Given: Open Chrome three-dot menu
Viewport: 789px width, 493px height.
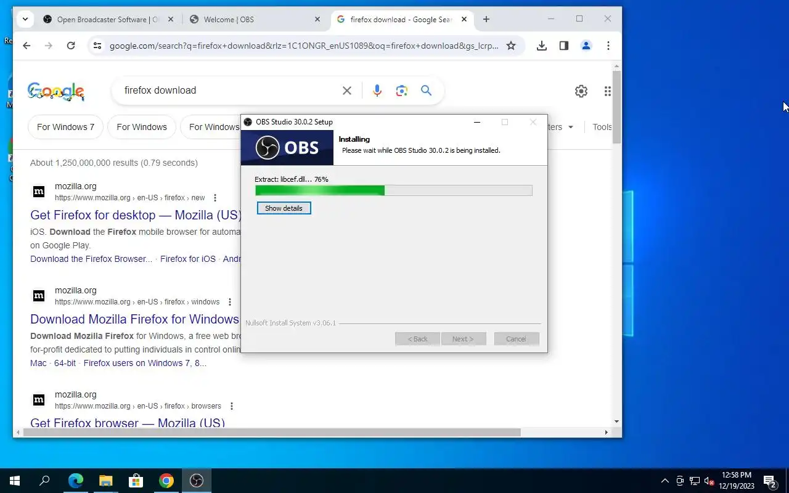Looking at the screenshot, I should [x=608, y=46].
